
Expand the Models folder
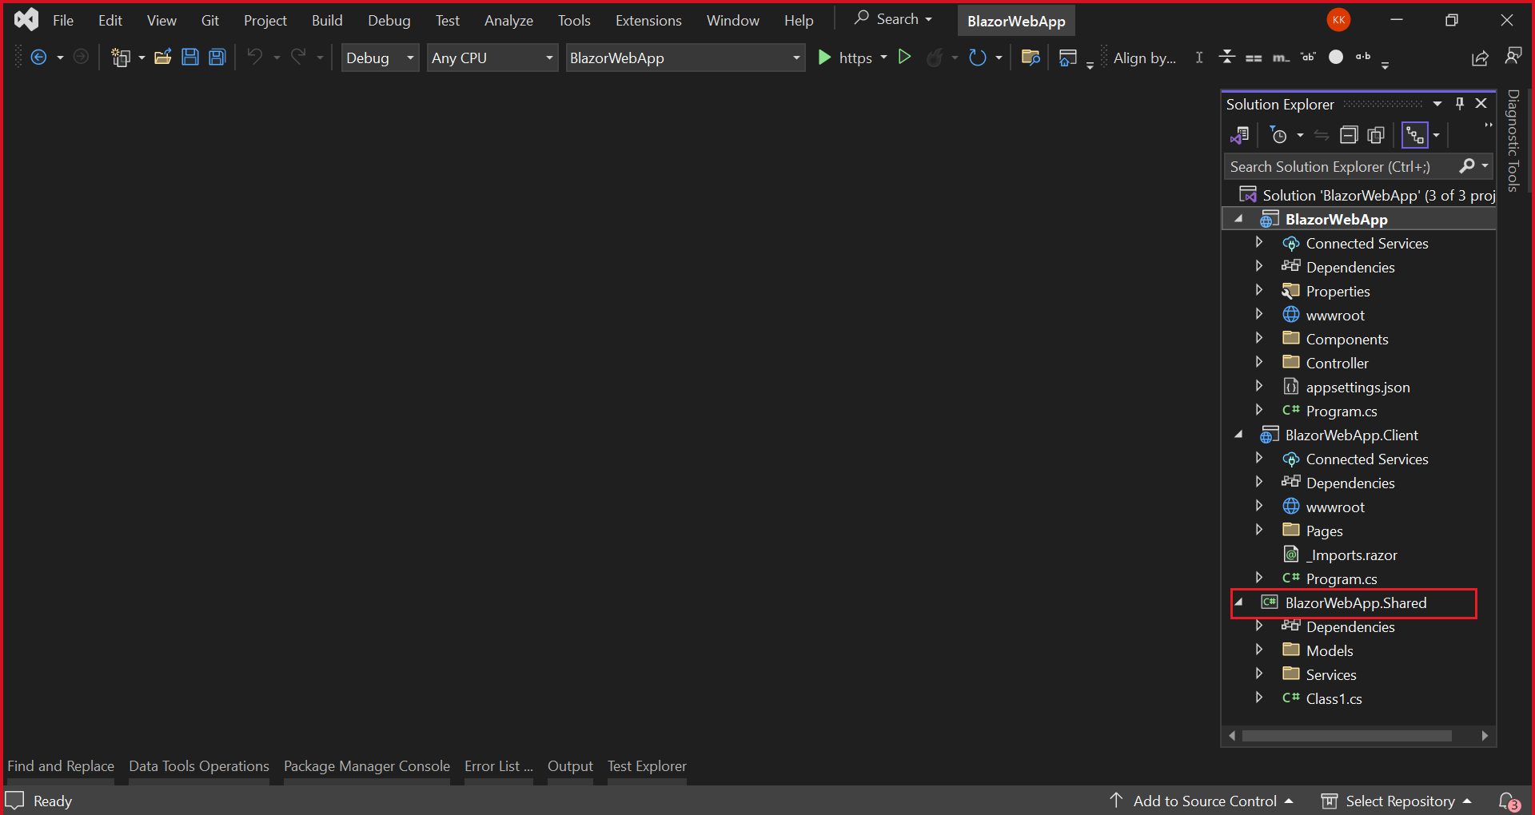pyautogui.click(x=1259, y=650)
